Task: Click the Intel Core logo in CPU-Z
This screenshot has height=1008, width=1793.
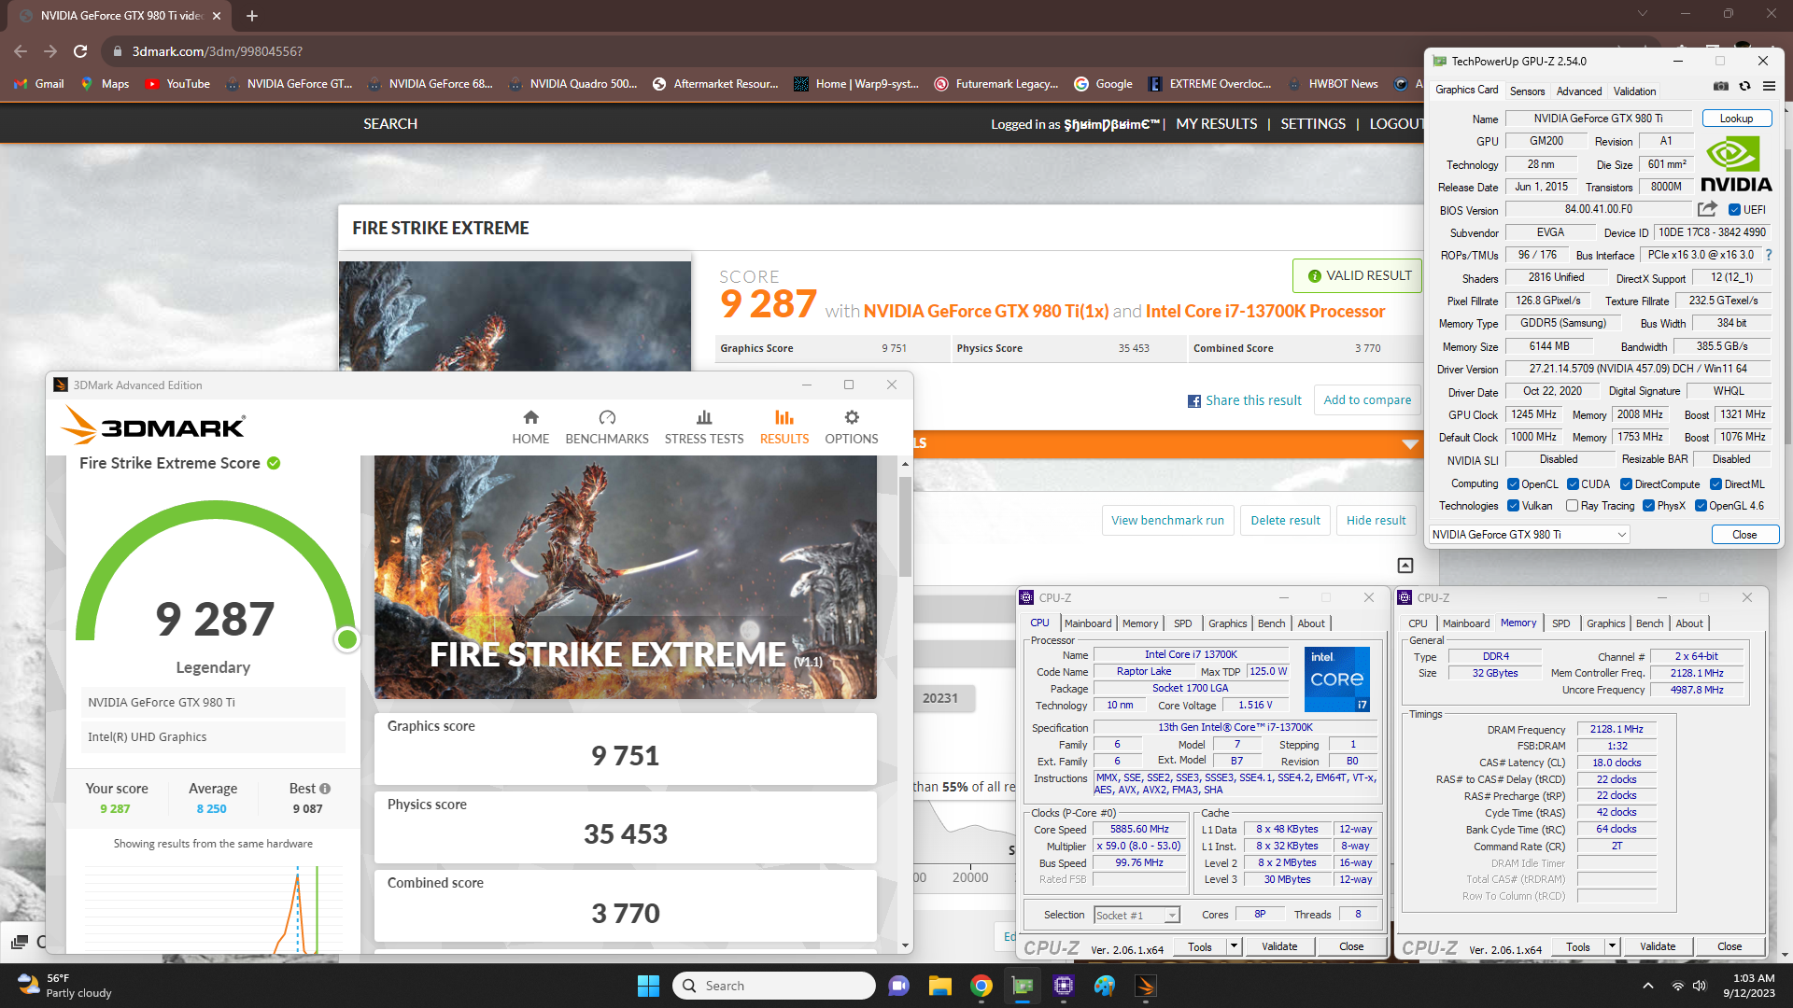Action: click(1337, 679)
